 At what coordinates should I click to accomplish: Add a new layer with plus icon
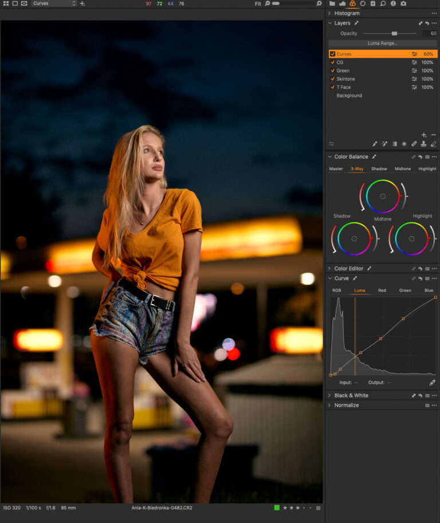coord(423,135)
